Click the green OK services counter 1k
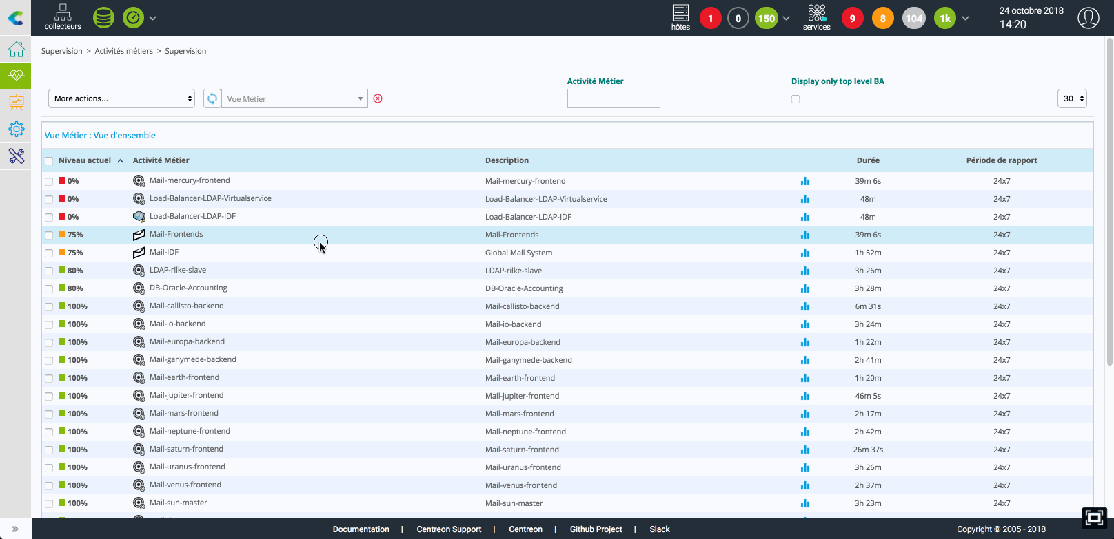Viewport: 1114px width, 539px height. click(x=945, y=19)
